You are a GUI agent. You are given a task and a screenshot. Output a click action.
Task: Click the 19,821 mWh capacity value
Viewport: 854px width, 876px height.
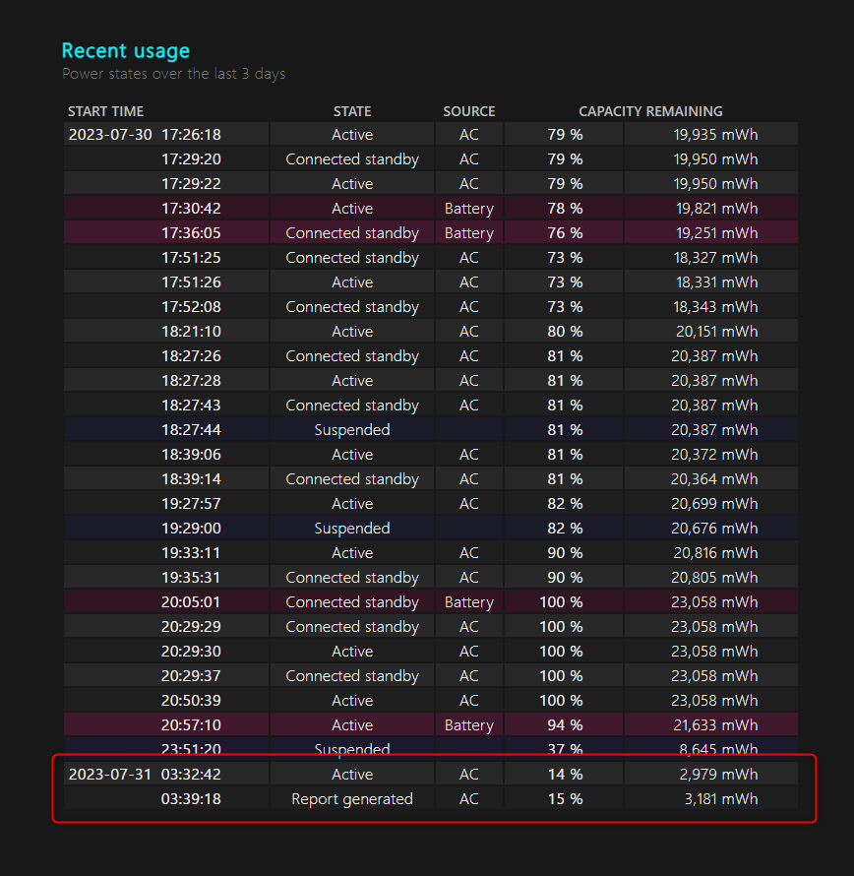pyautogui.click(x=716, y=209)
